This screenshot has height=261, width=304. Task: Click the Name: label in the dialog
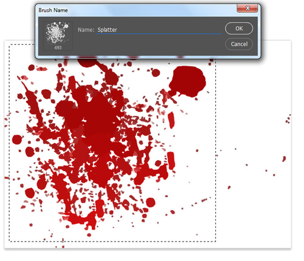click(86, 30)
